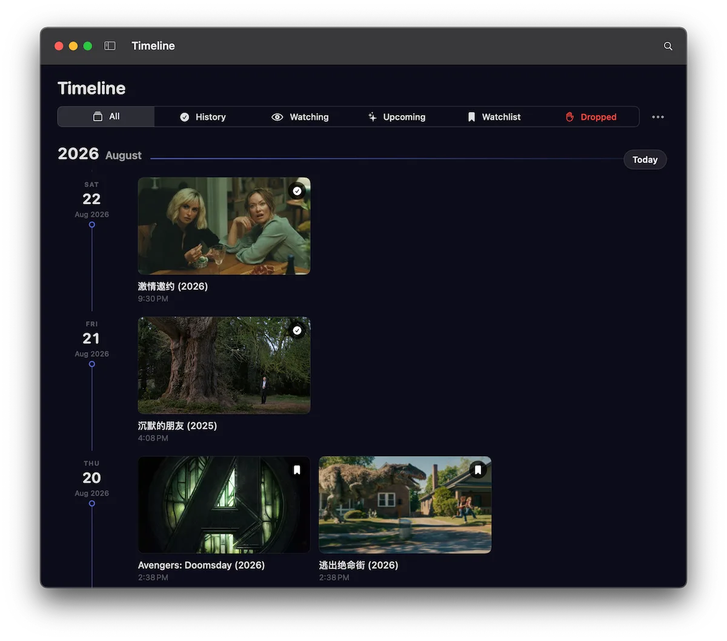This screenshot has height=641, width=727.
Task: Select the All tab
Action: coord(106,116)
